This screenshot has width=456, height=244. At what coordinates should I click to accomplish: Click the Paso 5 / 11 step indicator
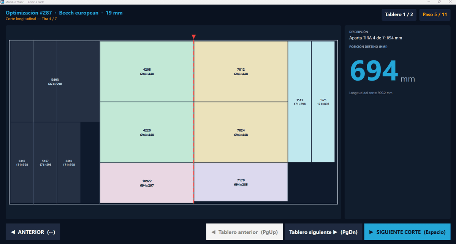click(x=435, y=14)
